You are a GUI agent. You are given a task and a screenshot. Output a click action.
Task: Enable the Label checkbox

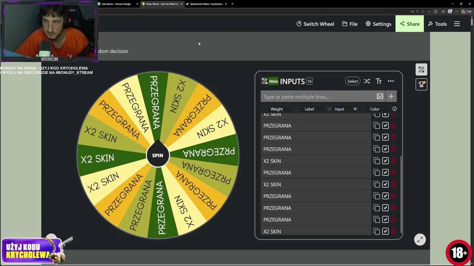(298, 109)
